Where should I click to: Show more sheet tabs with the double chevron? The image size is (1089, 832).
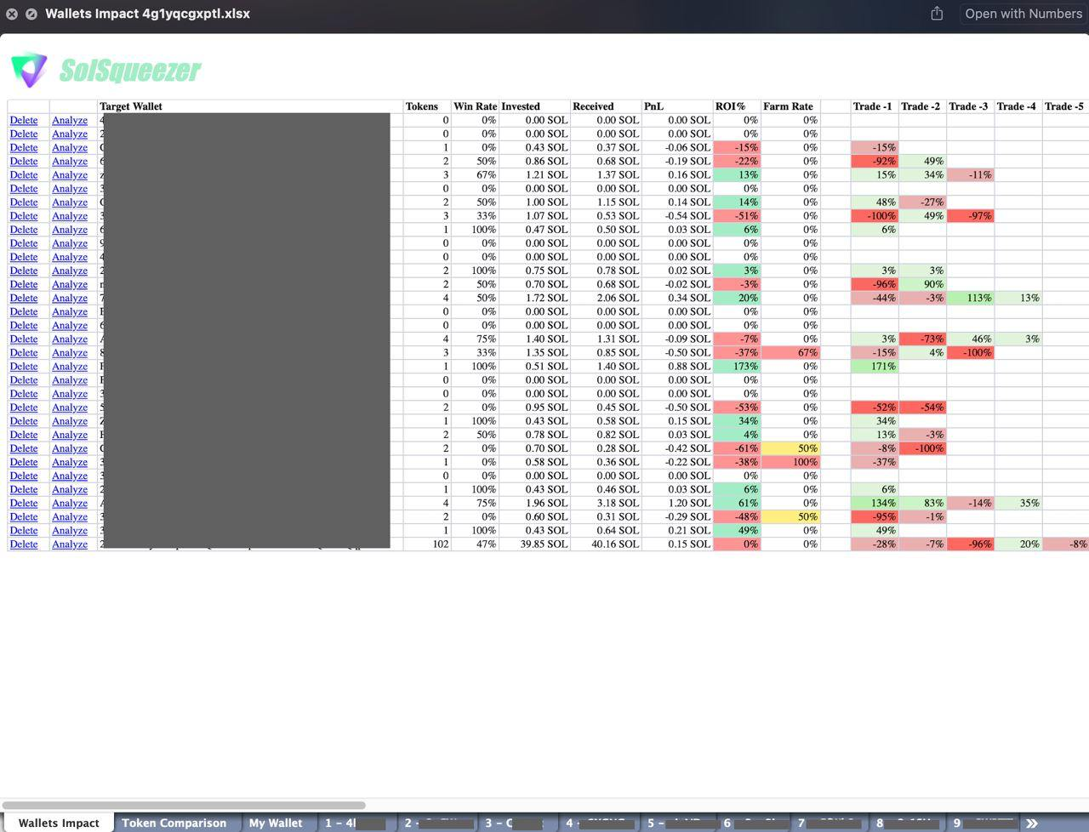pyautogui.click(x=1032, y=823)
